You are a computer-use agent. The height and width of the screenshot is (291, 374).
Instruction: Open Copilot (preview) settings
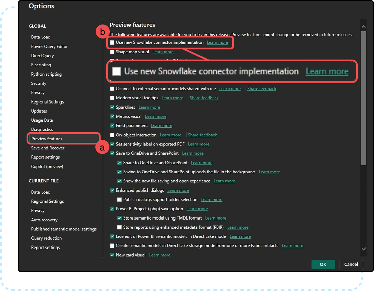(x=47, y=167)
